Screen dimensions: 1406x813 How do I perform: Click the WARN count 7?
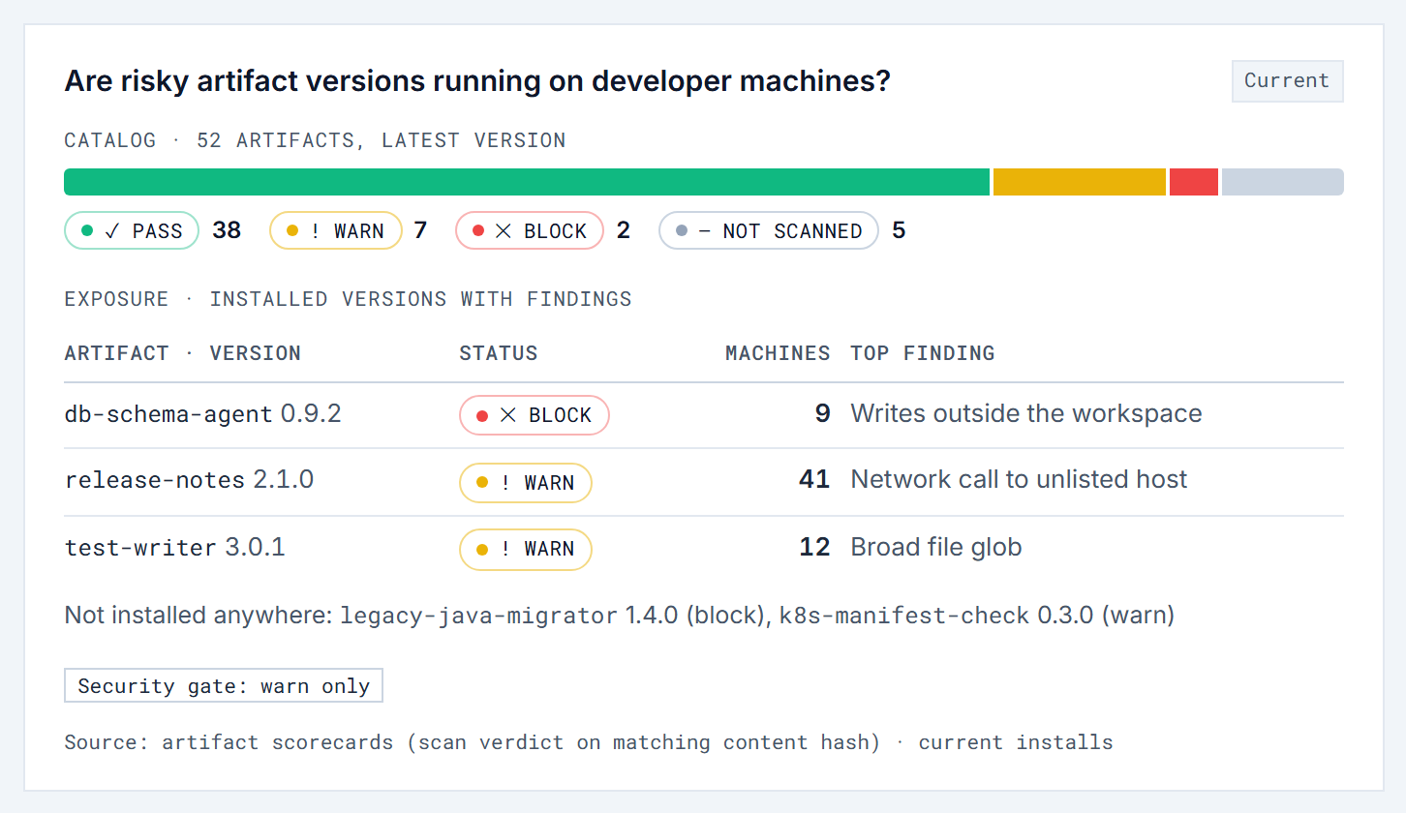click(420, 230)
